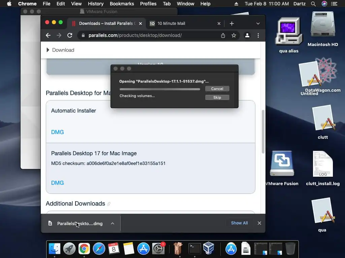This screenshot has width=345, height=258.
Task: Select the qua alias desktop icon
Action: tap(289, 35)
